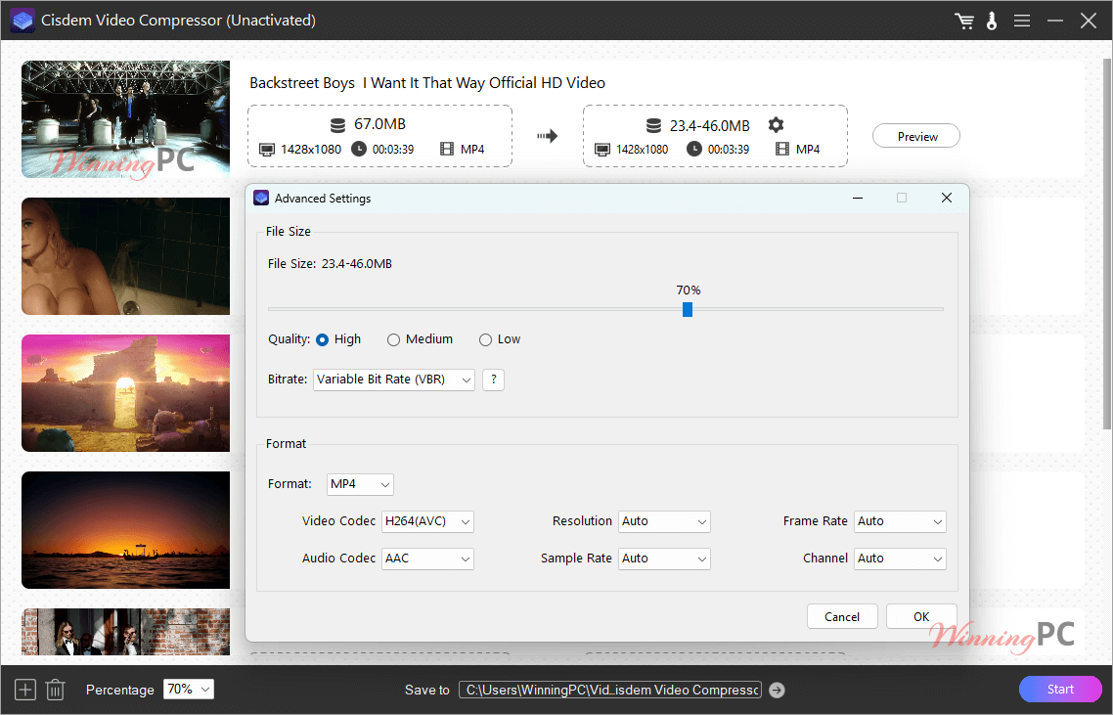Open the output settings gear icon
This screenshot has width=1113, height=715.
(x=776, y=125)
